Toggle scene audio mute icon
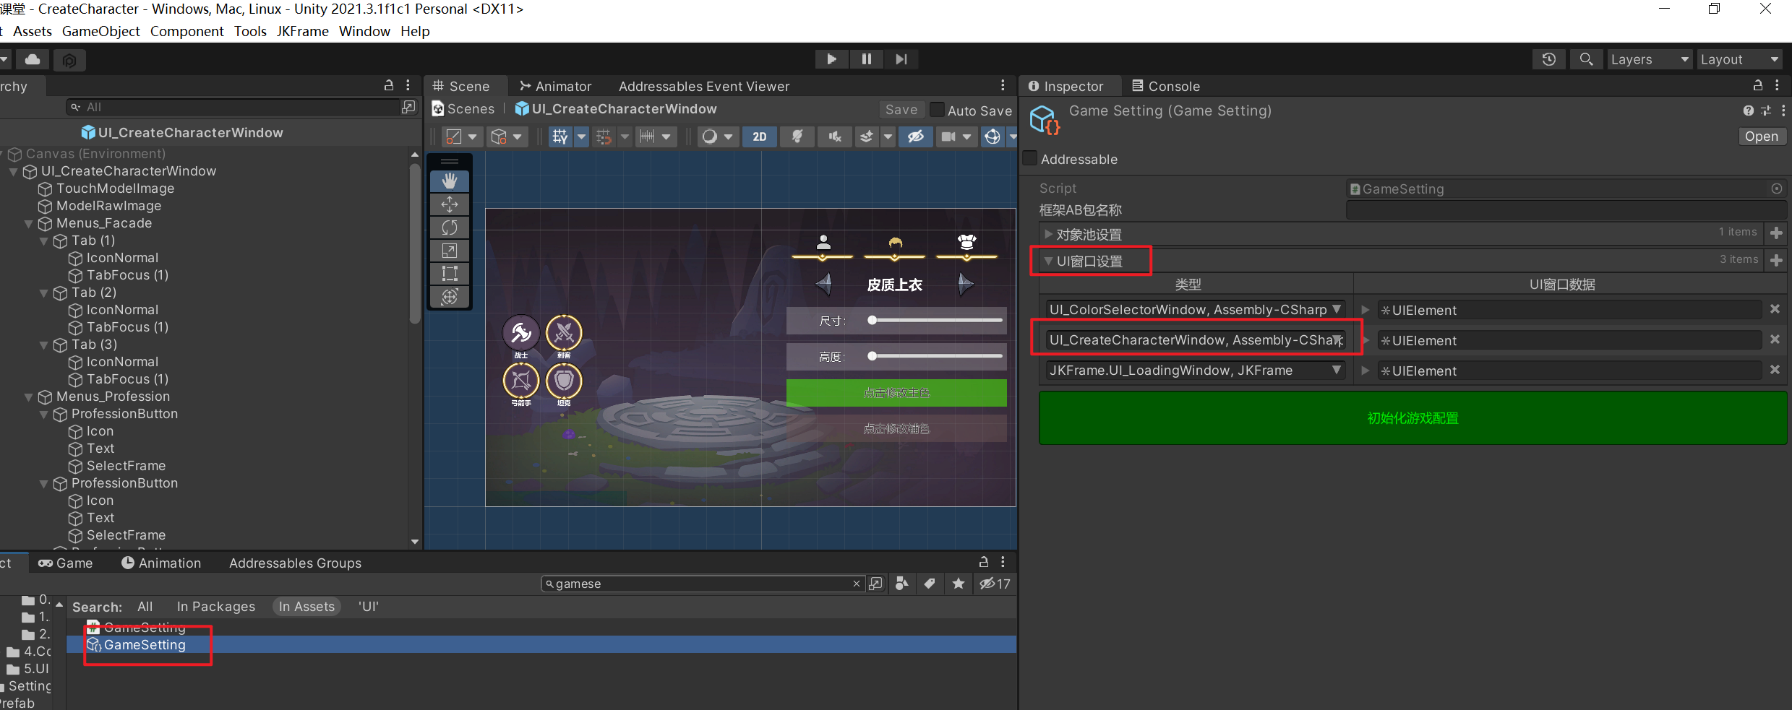Viewport: 1792px width, 710px height. (x=835, y=137)
